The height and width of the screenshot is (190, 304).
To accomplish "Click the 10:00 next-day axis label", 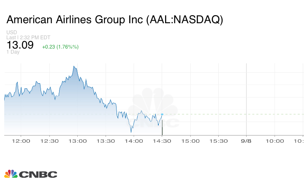I will pos(274,141).
